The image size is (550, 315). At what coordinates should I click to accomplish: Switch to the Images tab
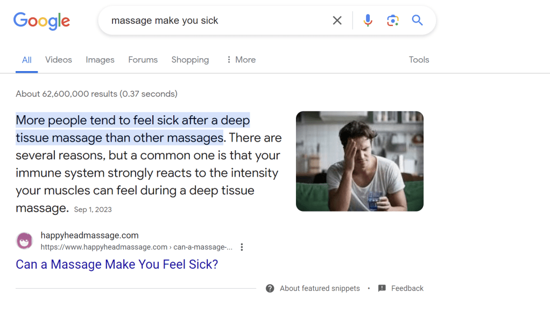100,60
